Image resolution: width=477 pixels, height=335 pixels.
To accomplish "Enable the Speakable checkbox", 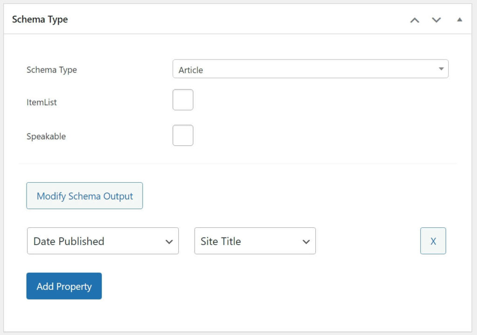I will point(183,135).
